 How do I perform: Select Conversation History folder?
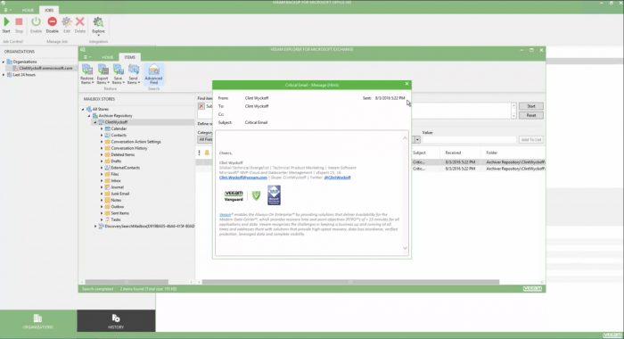[x=129, y=148]
